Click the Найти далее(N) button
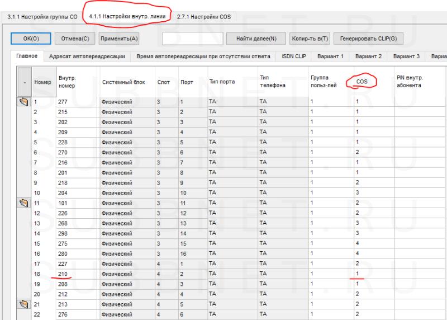 256,39
